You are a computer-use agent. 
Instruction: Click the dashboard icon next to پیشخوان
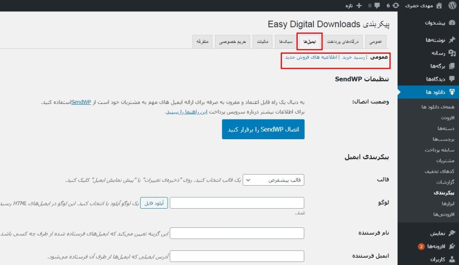(452, 22)
